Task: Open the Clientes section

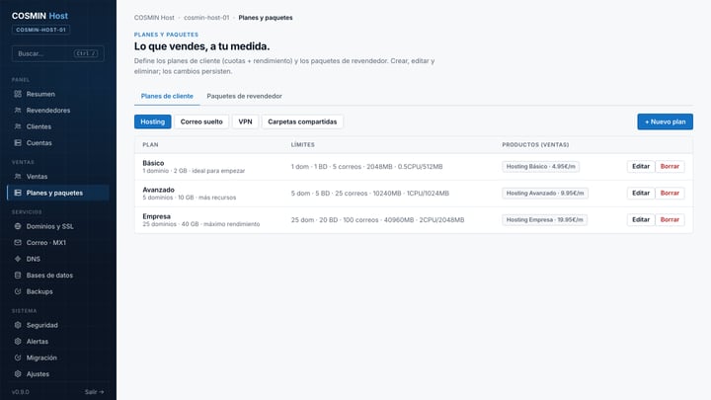Action: (x=58, y=126)
